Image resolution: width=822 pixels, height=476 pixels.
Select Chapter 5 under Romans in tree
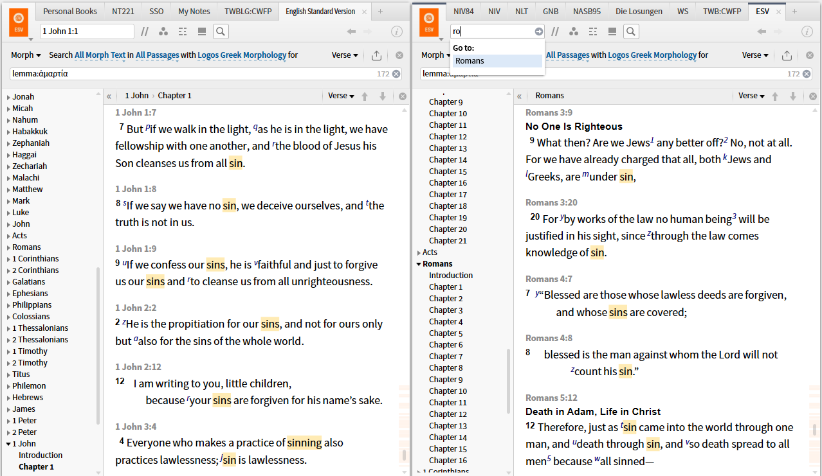click(x=446, y=333)
